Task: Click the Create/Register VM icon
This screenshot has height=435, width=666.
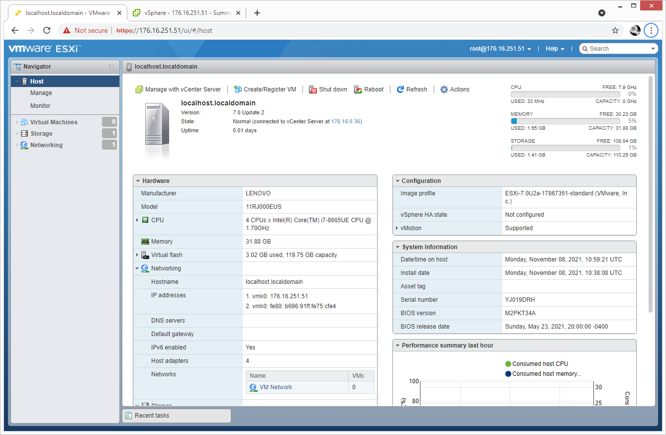Action: point(238,89)
